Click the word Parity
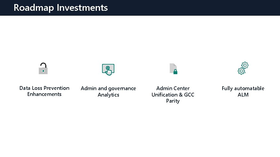Image resolution: width=280 pixels, height=157 pixels. [x=173, y=101]
